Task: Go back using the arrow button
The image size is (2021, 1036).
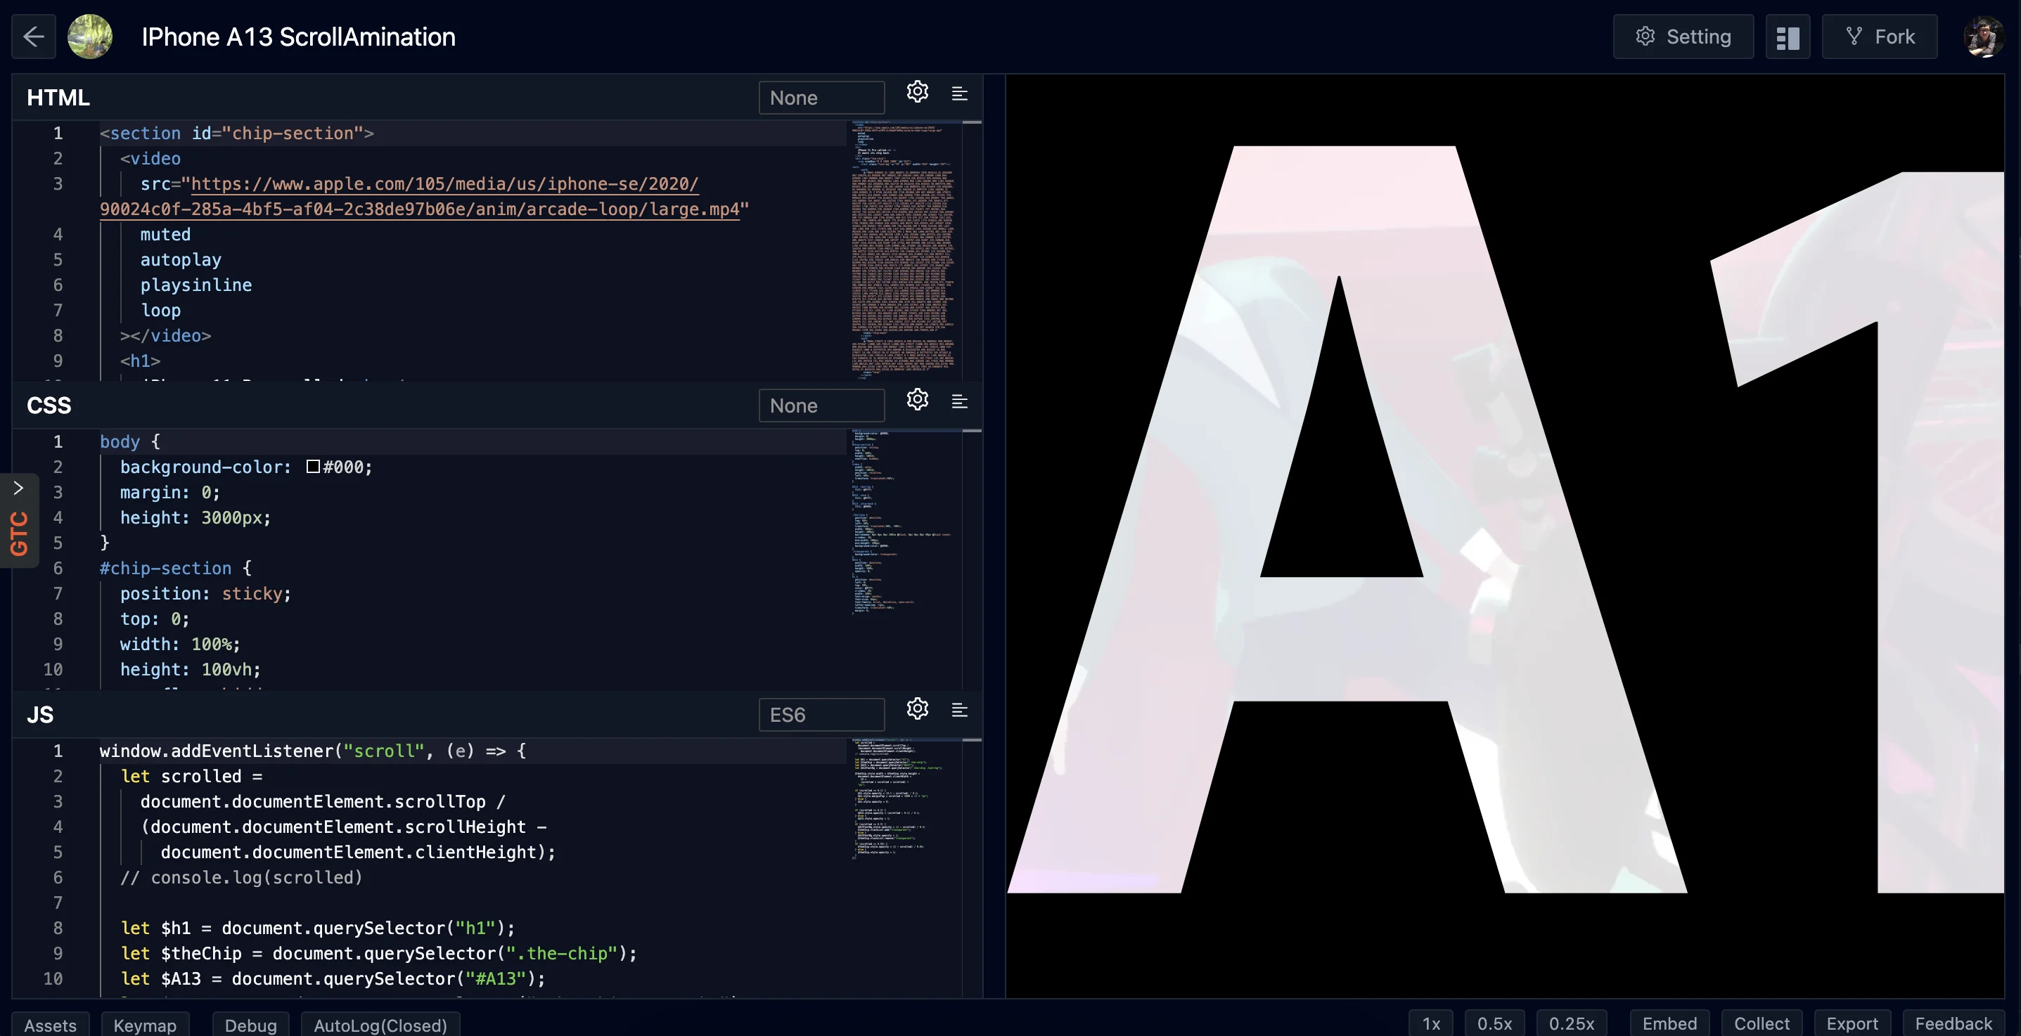Action: click(34, 36)
